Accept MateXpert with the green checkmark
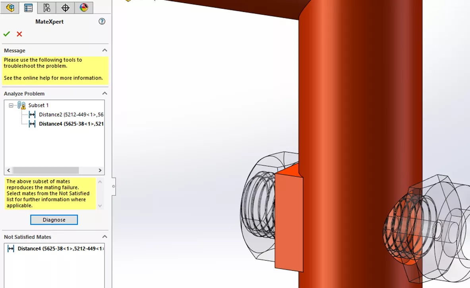The image size is (470, 288). click(7, 34)
